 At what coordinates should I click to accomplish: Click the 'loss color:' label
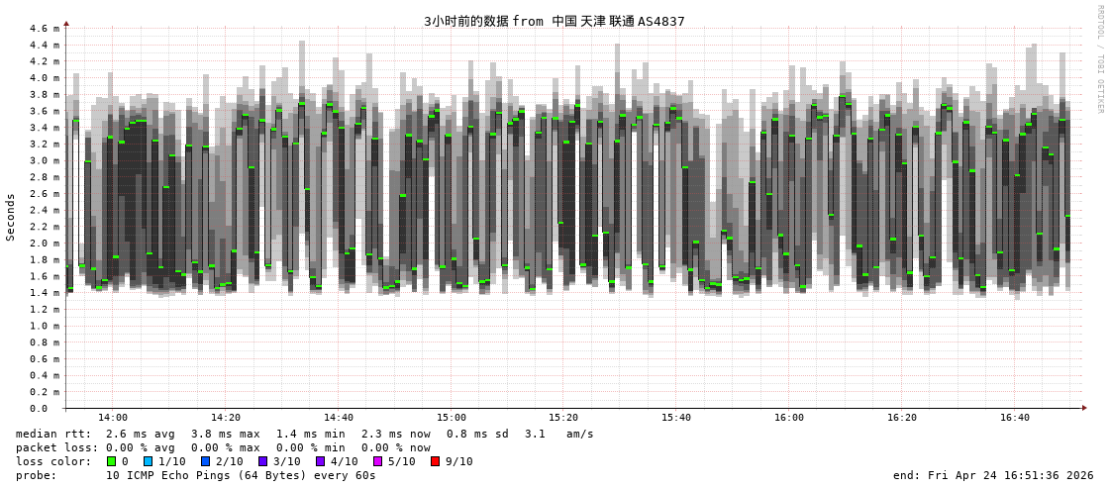[53, 461]
